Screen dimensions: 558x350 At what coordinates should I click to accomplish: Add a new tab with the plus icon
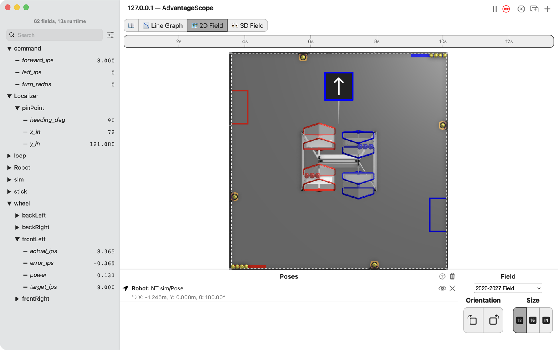click(548, 9)
